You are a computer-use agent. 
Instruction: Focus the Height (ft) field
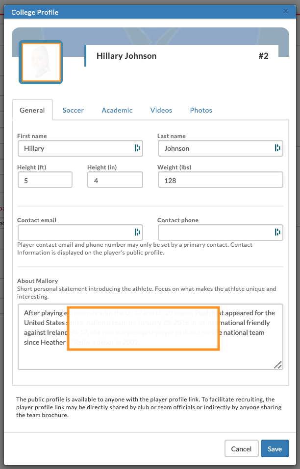pos(45,180)
